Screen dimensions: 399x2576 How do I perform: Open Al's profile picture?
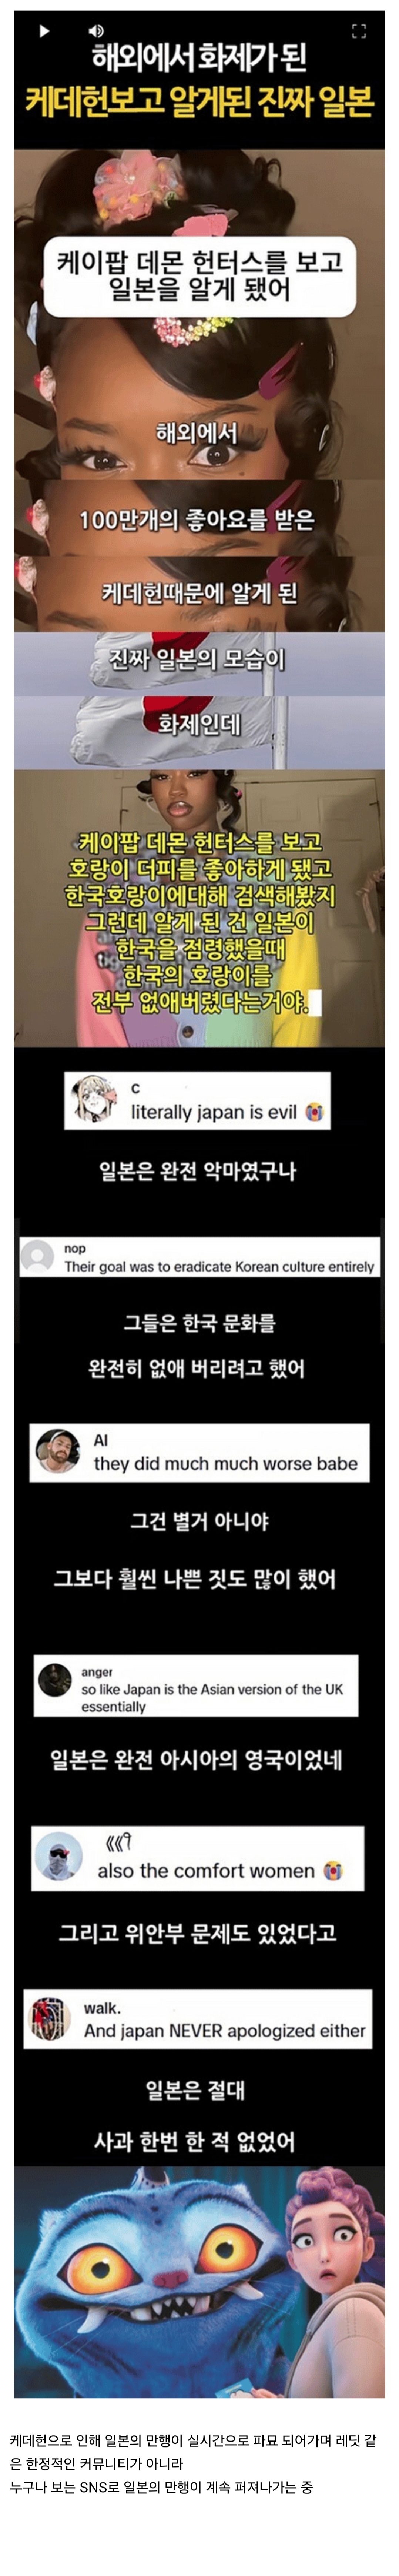tap(57, 1451)
